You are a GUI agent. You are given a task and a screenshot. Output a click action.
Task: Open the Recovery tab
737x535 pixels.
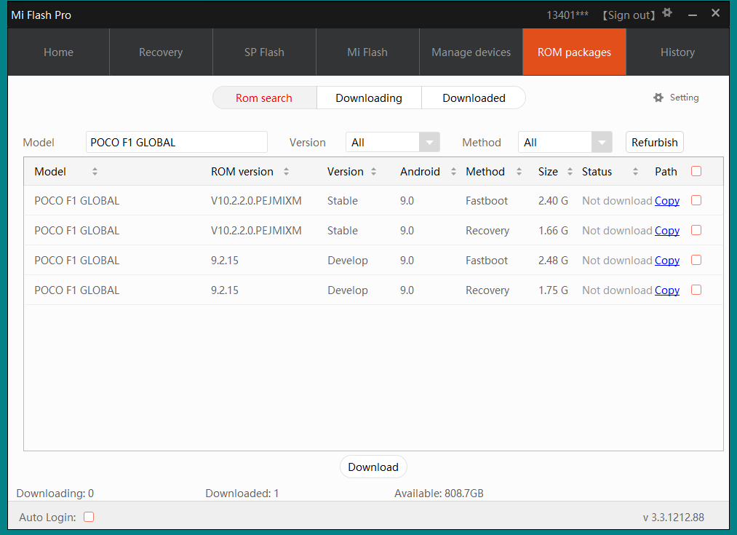[x=161, y=52]
